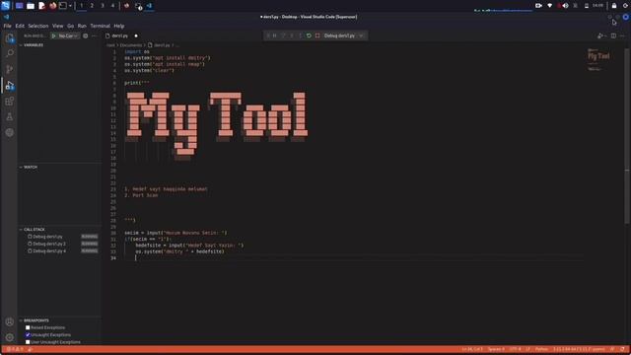Enable the Raised Exceptions breakpoint checkbox
Screen dimensions: 631x355
click(x=28, y=327)
